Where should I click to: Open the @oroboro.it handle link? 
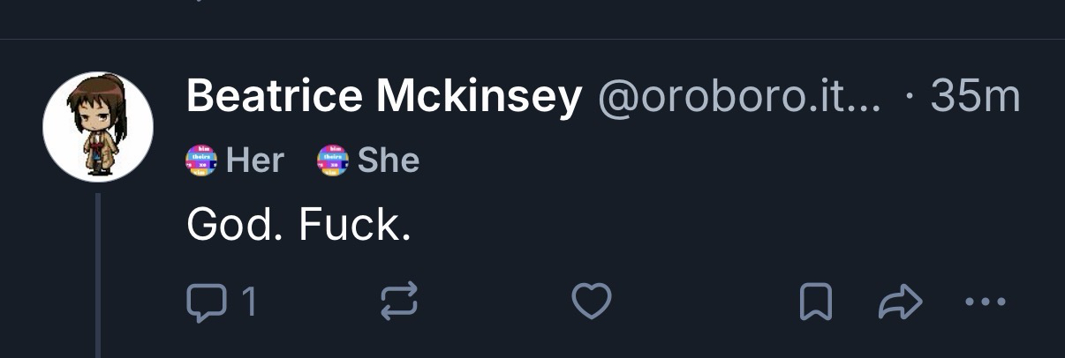724,97
